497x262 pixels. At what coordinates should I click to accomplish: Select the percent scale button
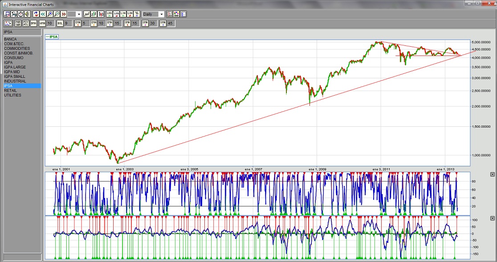click(137, 14)
